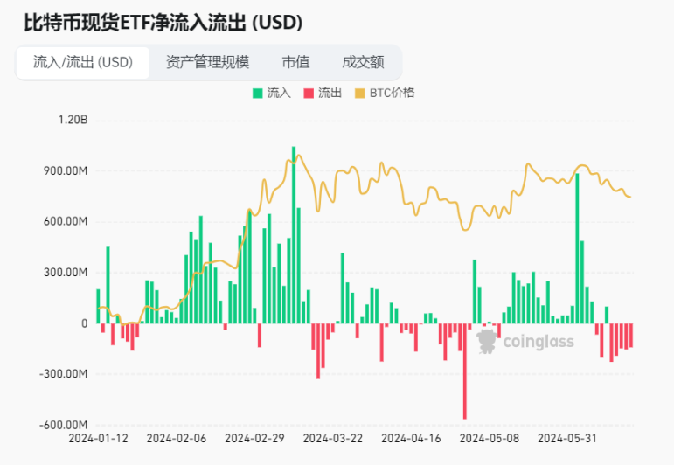Click the yellow BTC价格 legend square

point(360,92)
